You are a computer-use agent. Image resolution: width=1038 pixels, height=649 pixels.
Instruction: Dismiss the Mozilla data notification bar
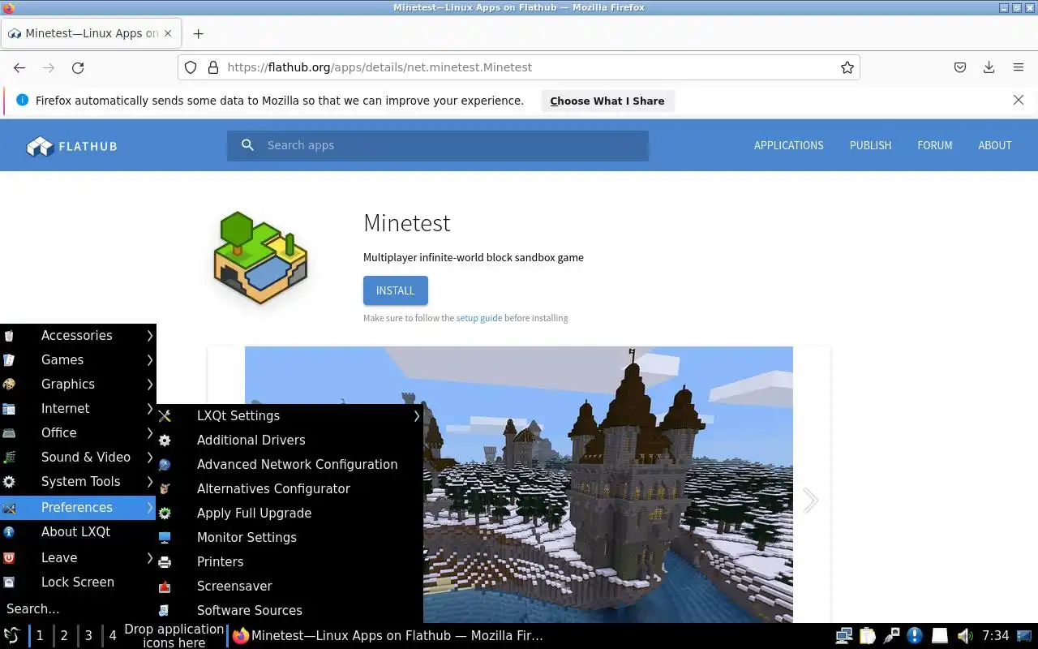[x=1019, y=100]
